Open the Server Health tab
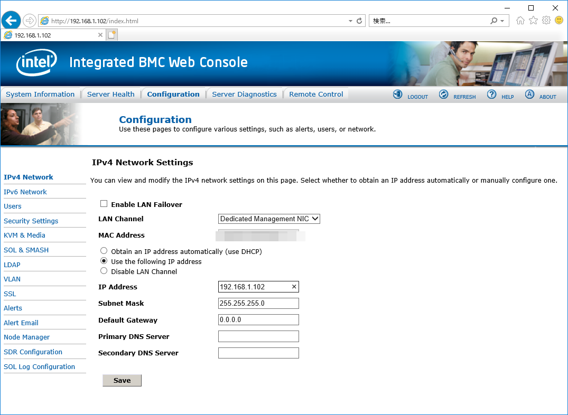The image size is (568, 415). 111,94
